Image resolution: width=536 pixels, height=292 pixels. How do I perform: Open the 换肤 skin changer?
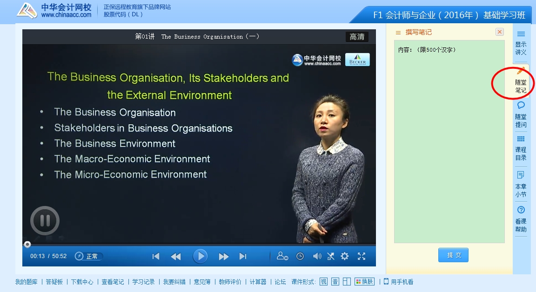pos(364,282)
